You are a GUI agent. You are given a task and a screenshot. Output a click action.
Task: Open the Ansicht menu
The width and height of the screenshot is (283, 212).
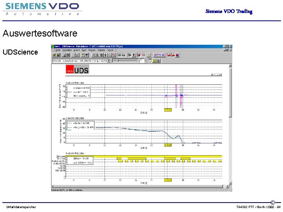point(77,50)
